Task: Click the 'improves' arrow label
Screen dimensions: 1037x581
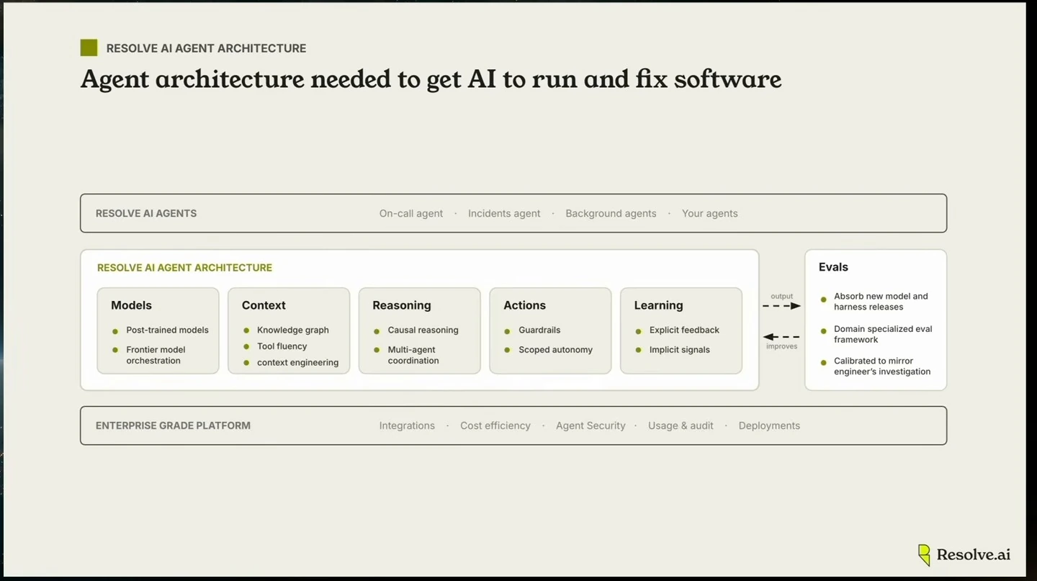Action: tap(781, 346)
